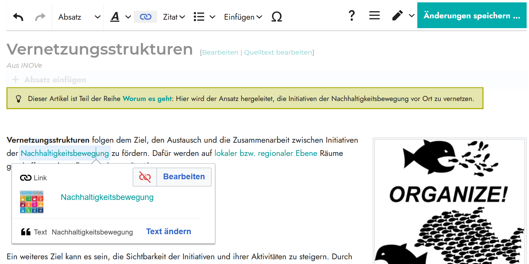Open the Zitat citation dropdown

(x=174, y=17)
